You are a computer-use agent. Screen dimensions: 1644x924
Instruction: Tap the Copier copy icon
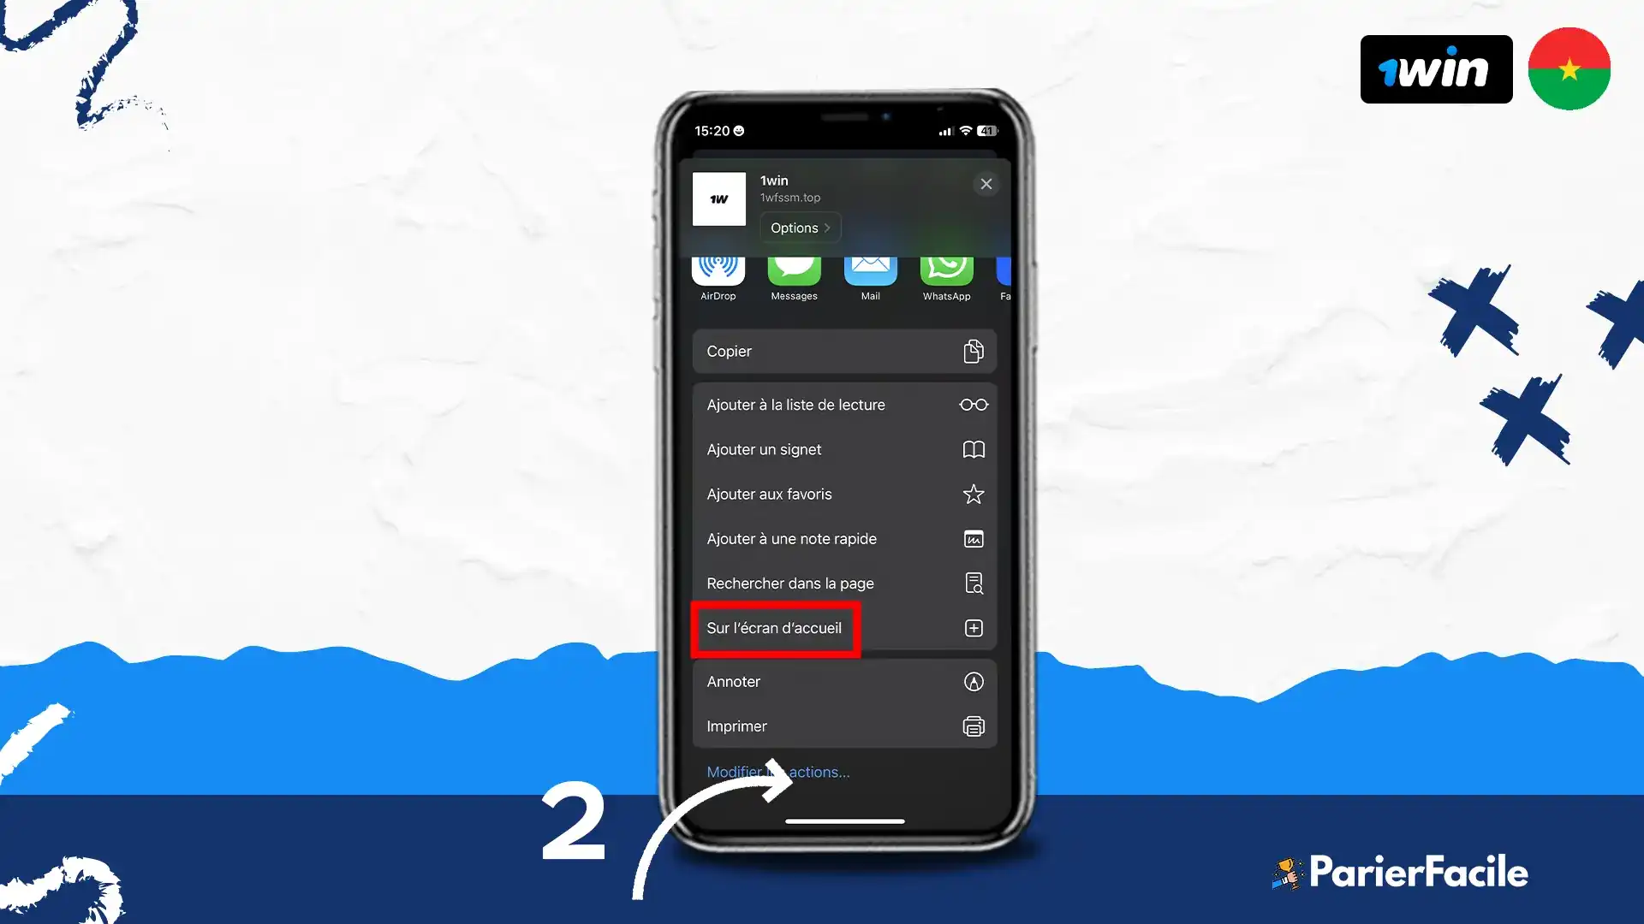pos(972,351)
